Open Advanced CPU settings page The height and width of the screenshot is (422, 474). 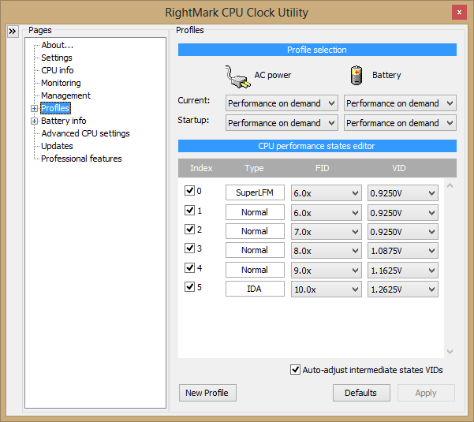click(x=85, y=133)
